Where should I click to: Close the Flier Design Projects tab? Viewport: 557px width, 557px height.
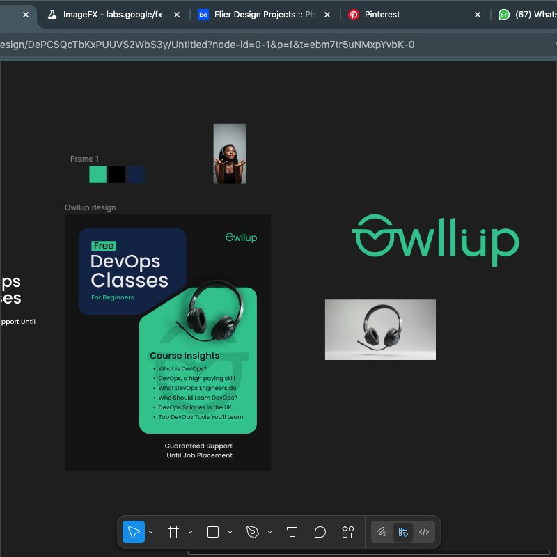coord(327,15)
